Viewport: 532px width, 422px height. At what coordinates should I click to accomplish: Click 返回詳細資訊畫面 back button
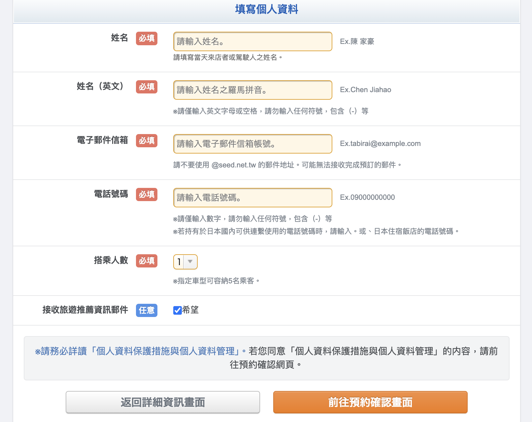pos(163,402)
